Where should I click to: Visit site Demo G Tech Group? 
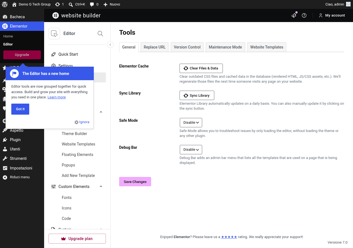(31, 4)
